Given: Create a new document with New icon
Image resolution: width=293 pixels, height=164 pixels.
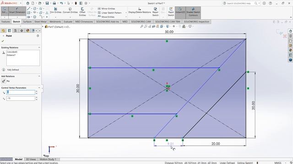Looking at the screenshot, I should pyautogui.click(x=33, y=3).
